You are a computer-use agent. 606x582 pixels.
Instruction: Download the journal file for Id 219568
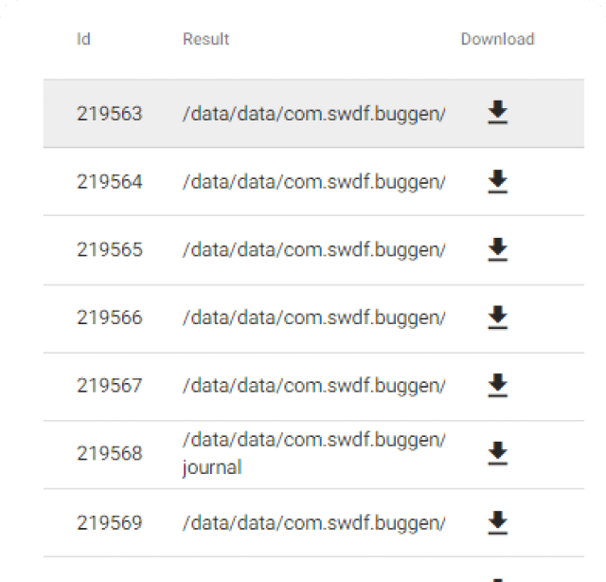tap(497, 453)
